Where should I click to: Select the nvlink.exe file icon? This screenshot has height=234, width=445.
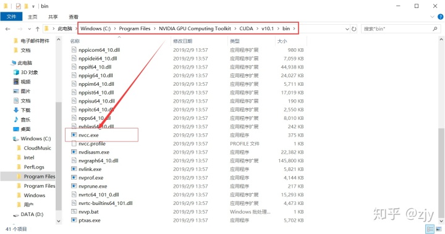tap(74, 169)
